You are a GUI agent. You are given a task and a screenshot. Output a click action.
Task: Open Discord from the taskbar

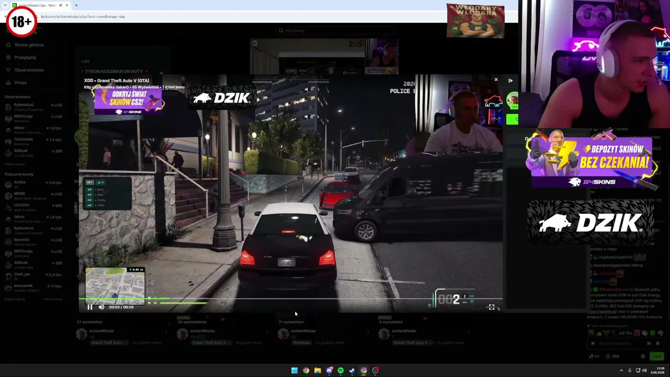[329, 371]
